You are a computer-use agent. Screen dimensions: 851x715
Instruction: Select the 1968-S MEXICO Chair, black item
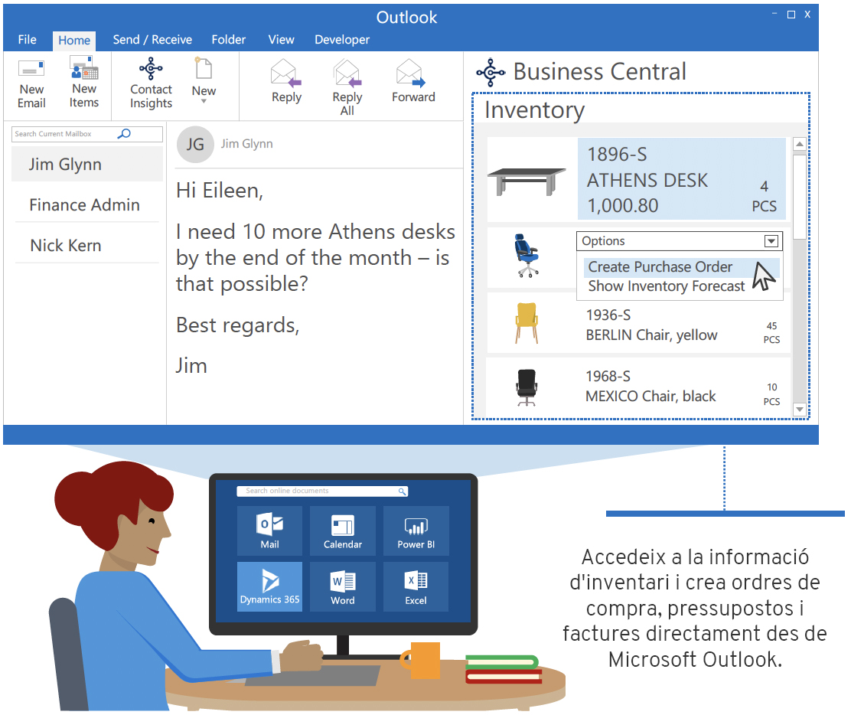pos(638,387)
